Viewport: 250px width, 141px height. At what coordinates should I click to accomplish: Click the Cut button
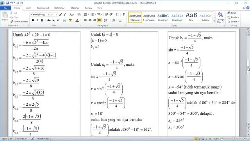click(14, 13)
